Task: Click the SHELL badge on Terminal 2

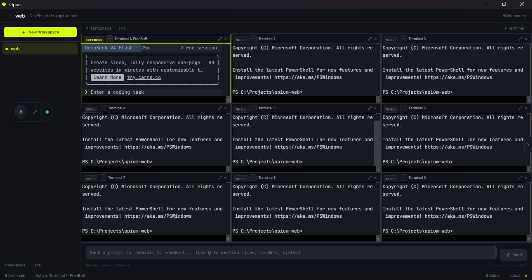Action: (x=241, y=40)
